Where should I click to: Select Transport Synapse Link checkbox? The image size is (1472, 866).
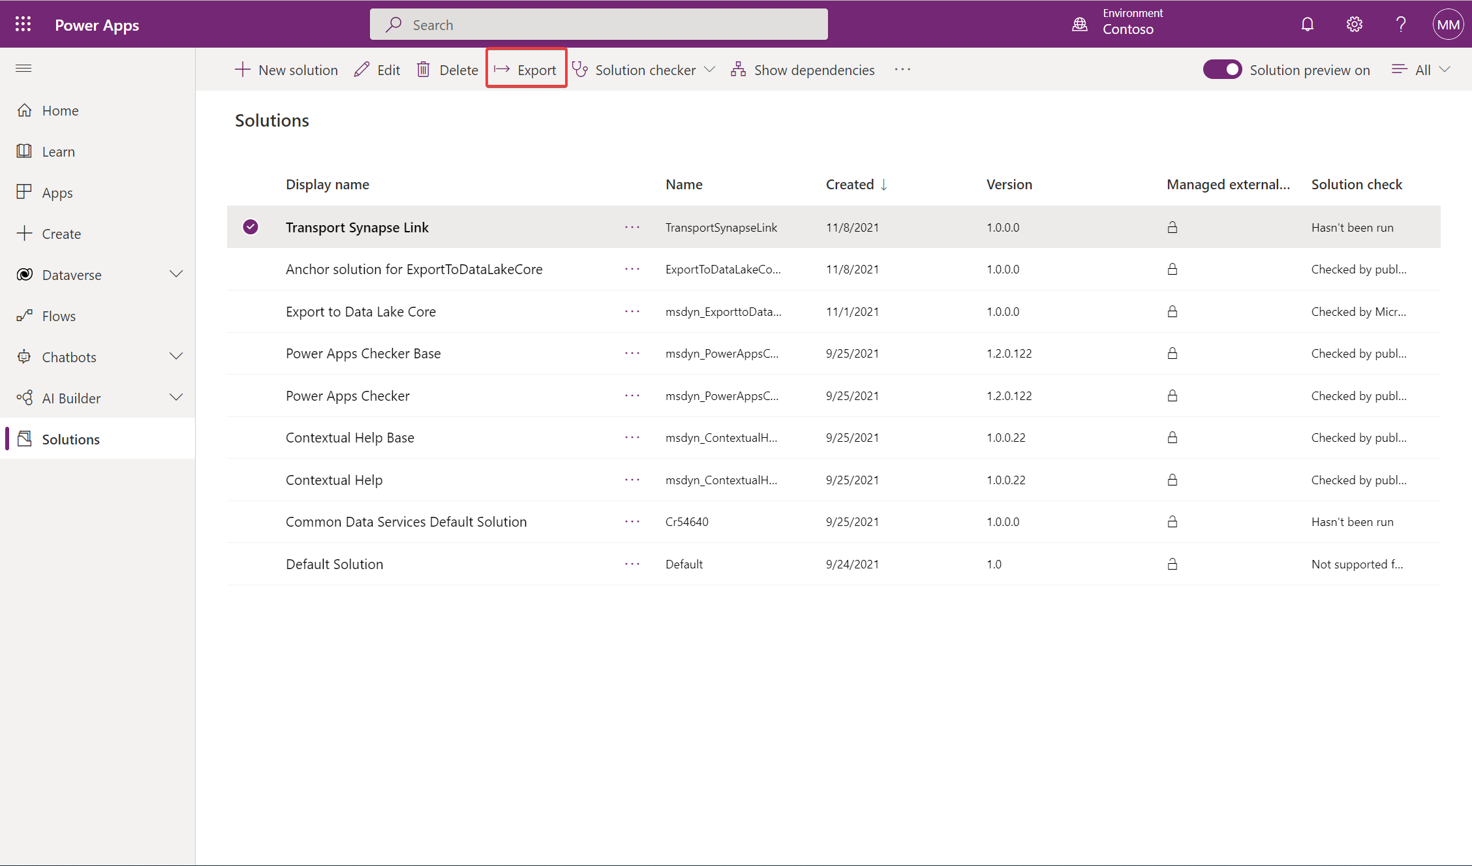[251, 227]
